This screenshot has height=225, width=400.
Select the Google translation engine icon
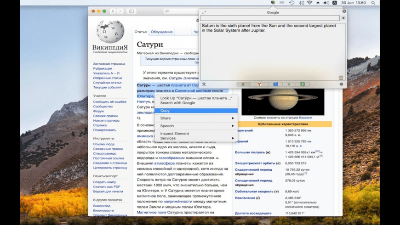point(243,84)
